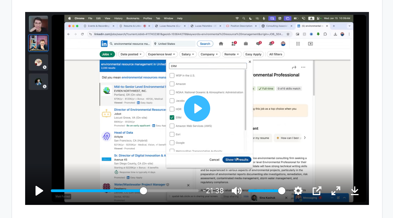This screenshot has width=393, height=218.
Task: Download the video with the download arrow icon
Action: 355,191
